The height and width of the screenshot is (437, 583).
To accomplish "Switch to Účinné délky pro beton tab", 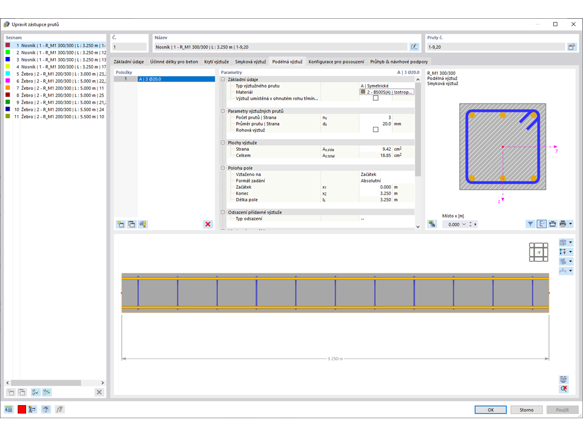I will [x=174, y=61].
